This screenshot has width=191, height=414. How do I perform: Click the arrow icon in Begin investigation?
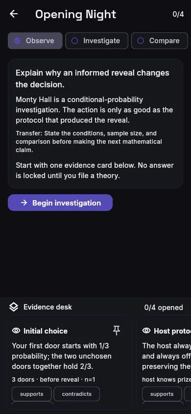coord(24,203)
